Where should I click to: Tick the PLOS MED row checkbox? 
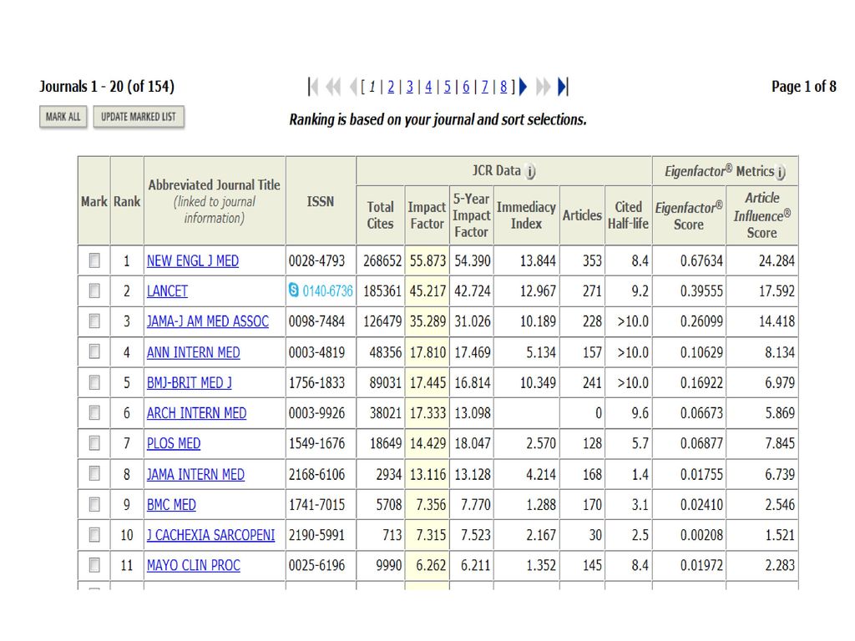(94, 443)
